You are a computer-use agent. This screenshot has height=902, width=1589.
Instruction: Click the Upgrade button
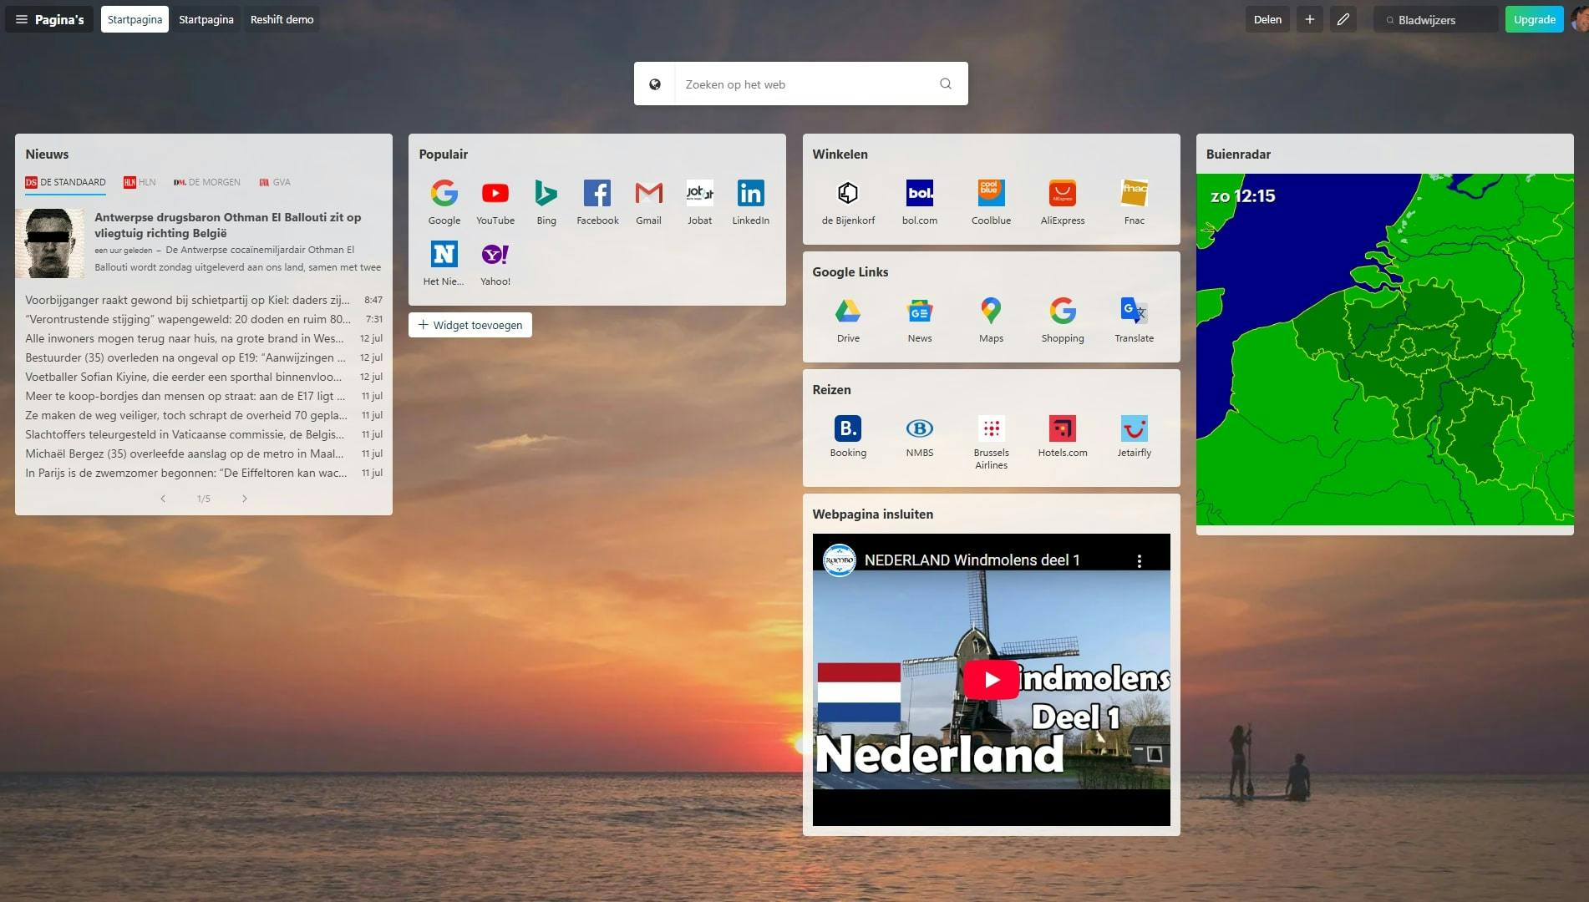coord(1534,18)
